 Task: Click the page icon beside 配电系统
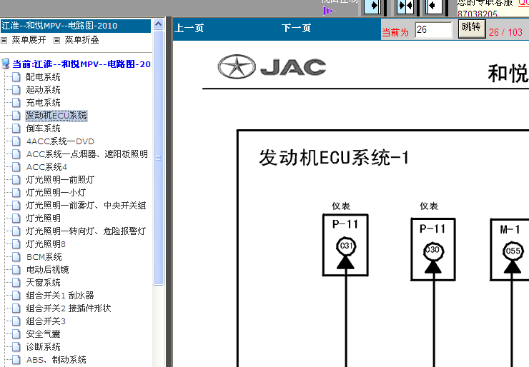coord(16,77)
